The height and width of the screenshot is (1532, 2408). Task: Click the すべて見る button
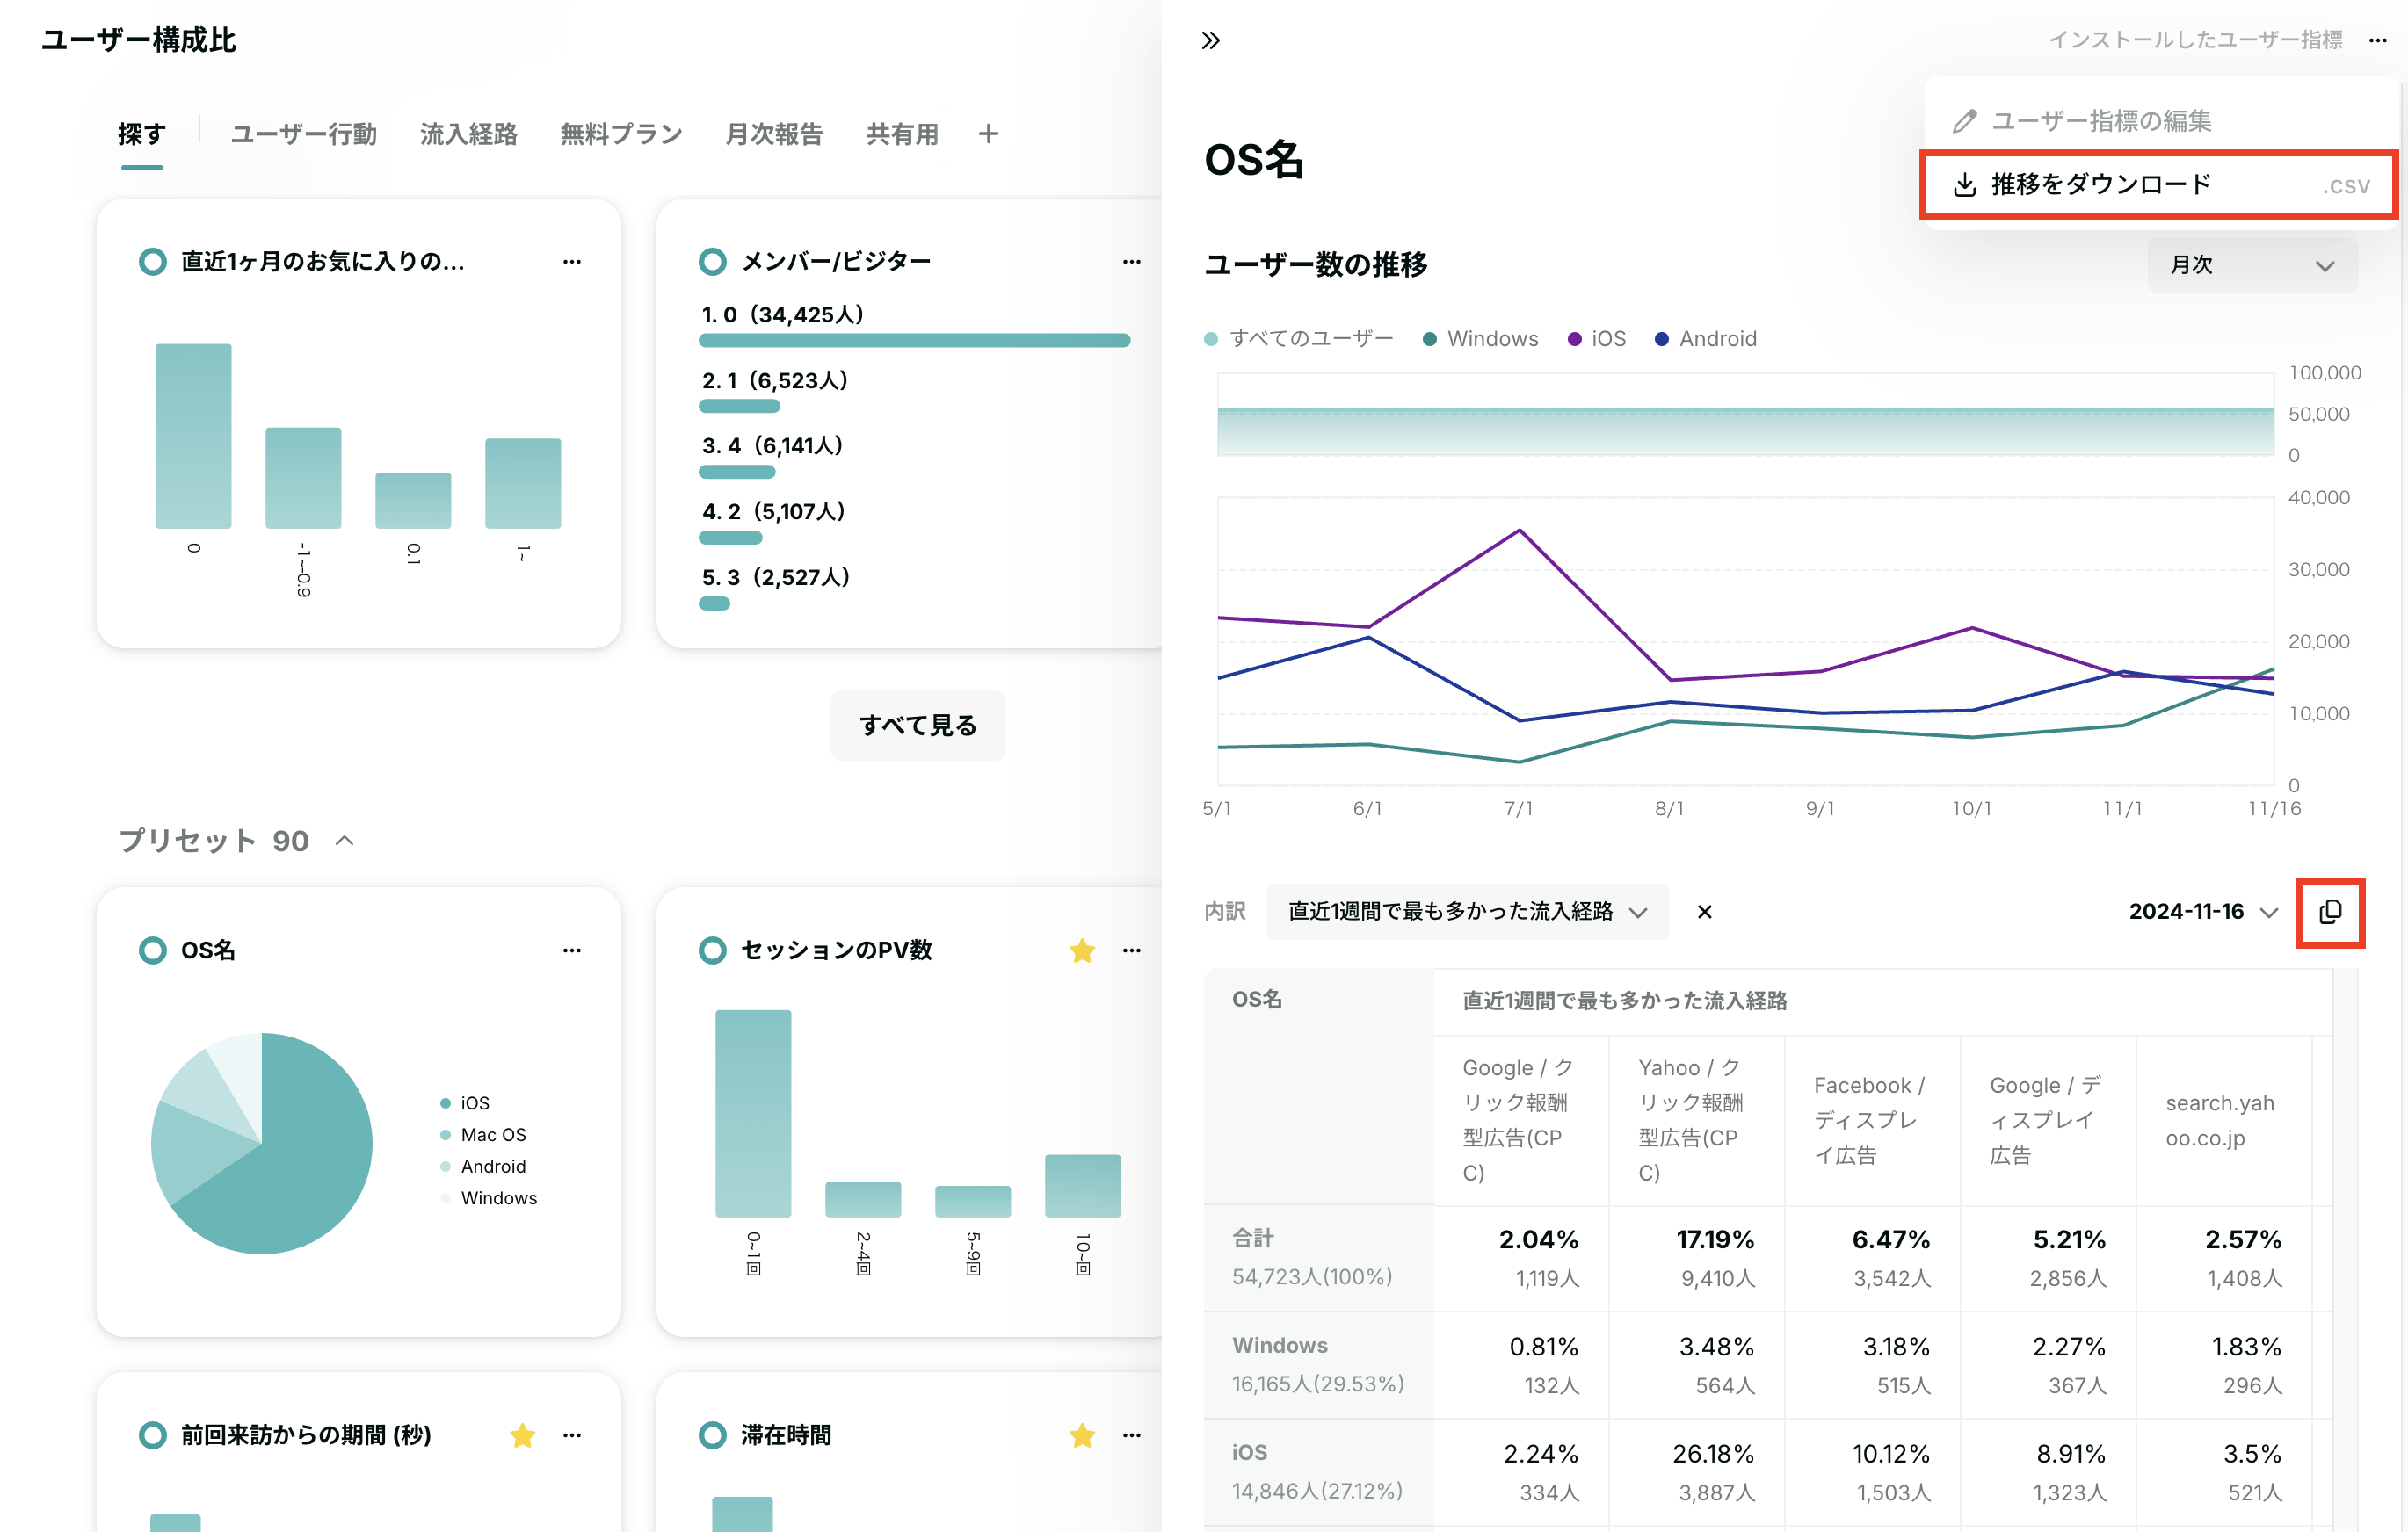[917, 726]
